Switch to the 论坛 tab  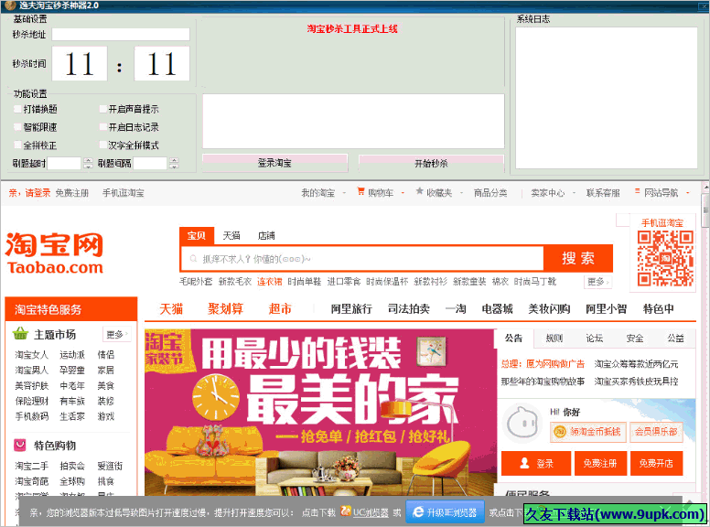click(x=595, y=338)
